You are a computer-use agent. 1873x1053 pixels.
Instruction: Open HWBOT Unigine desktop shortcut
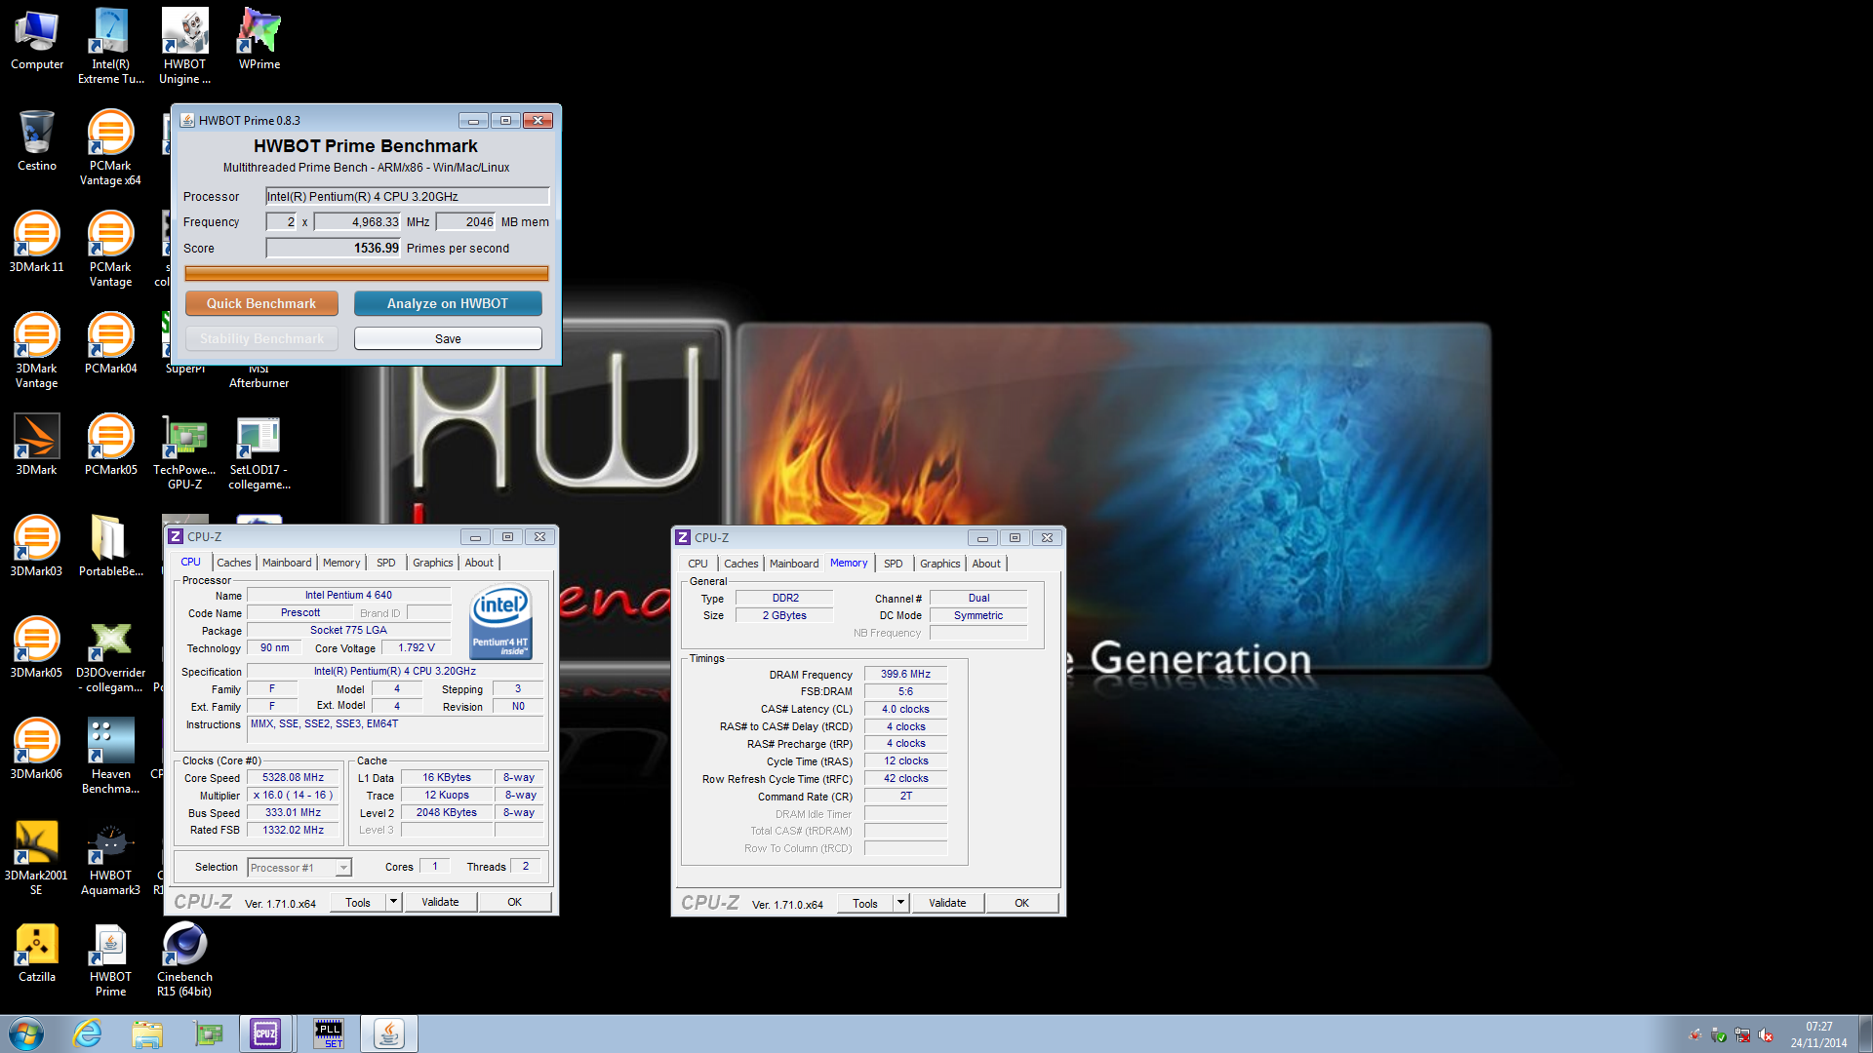184,47
